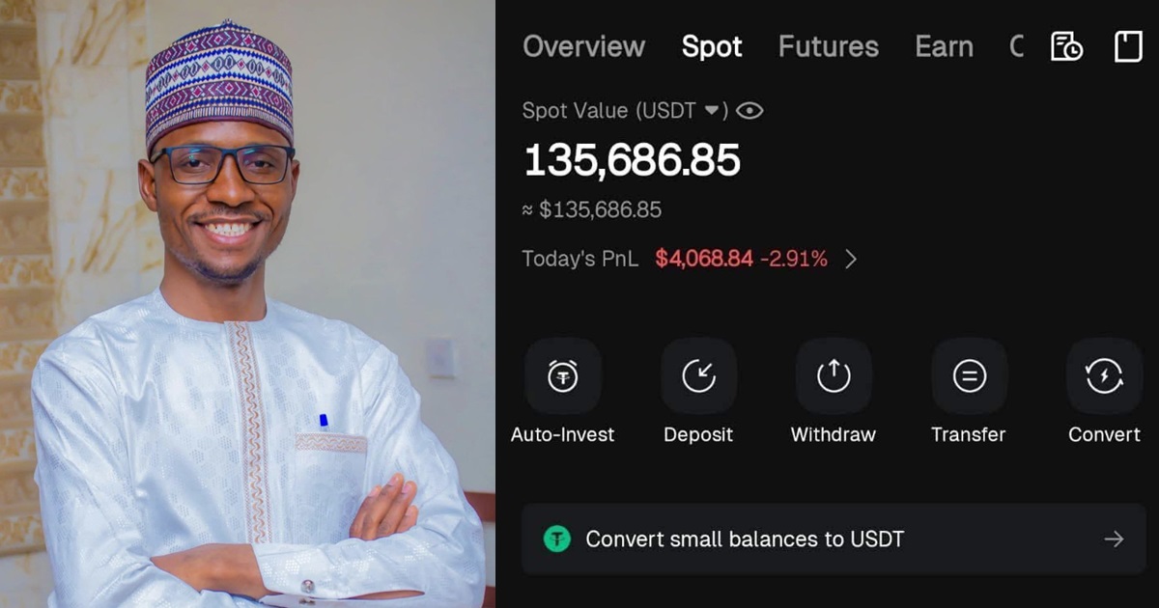Click the bookmark icon at top right

coord(1128,46)
